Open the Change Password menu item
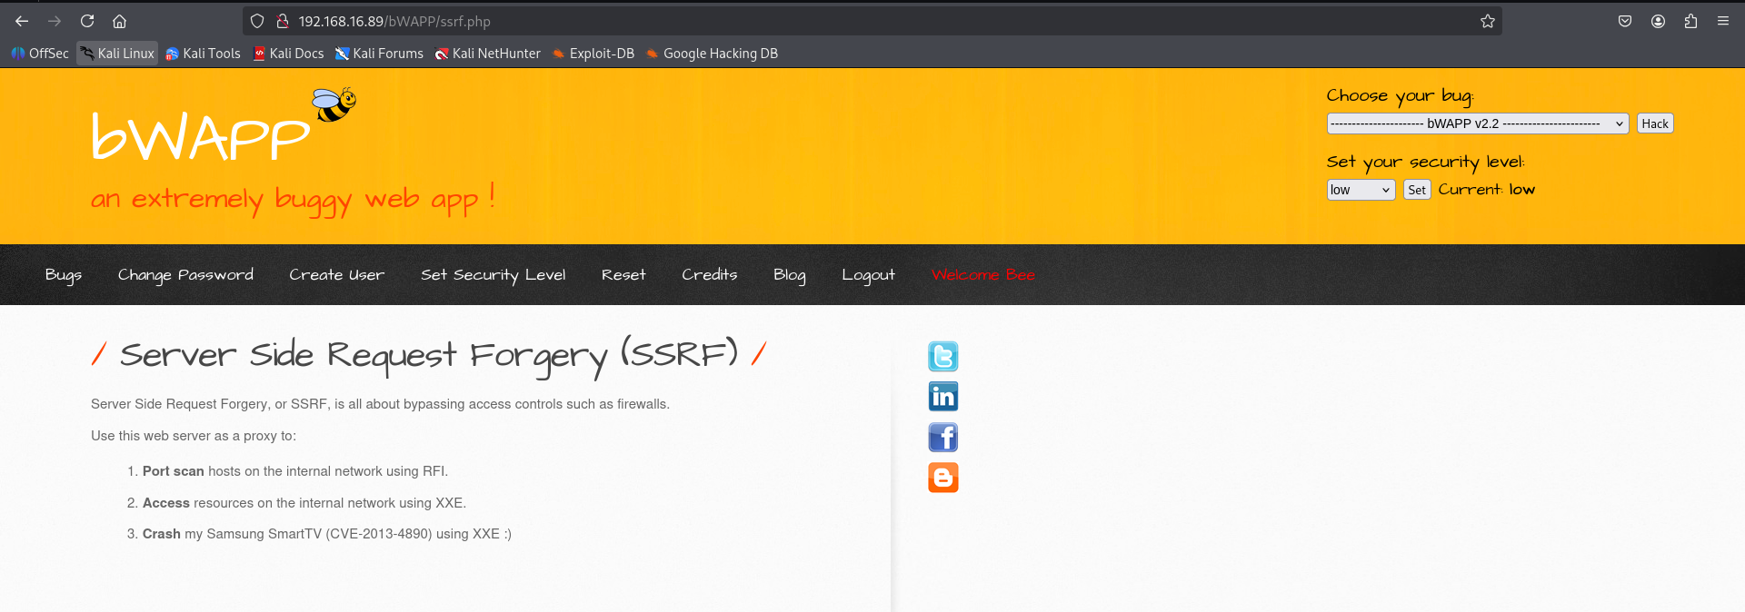1745x612 pixels. tap(185, 275)
